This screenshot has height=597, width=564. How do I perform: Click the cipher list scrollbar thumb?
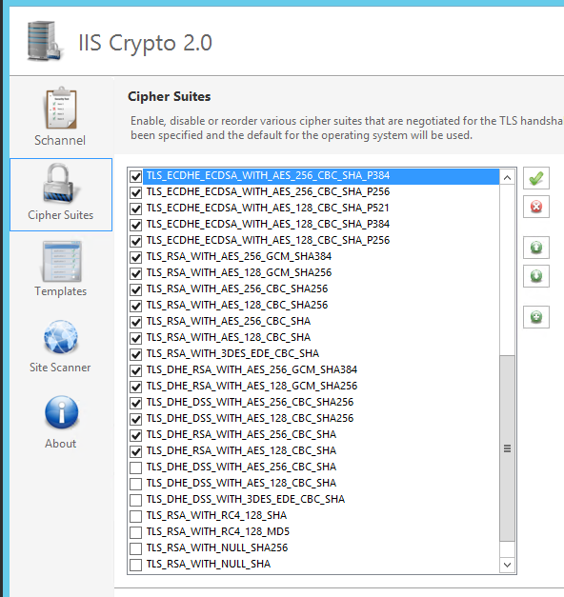point(507,448)
